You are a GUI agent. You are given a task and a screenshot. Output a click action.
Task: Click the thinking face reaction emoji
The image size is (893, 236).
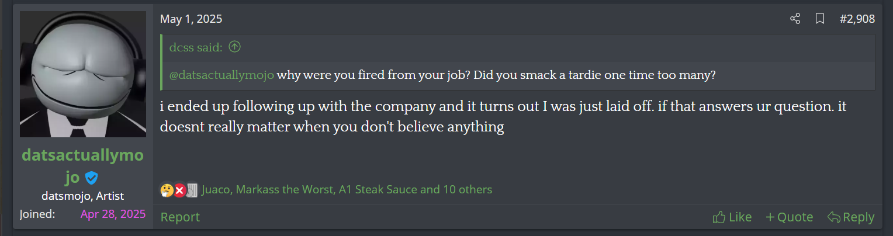tap(167, 190)
